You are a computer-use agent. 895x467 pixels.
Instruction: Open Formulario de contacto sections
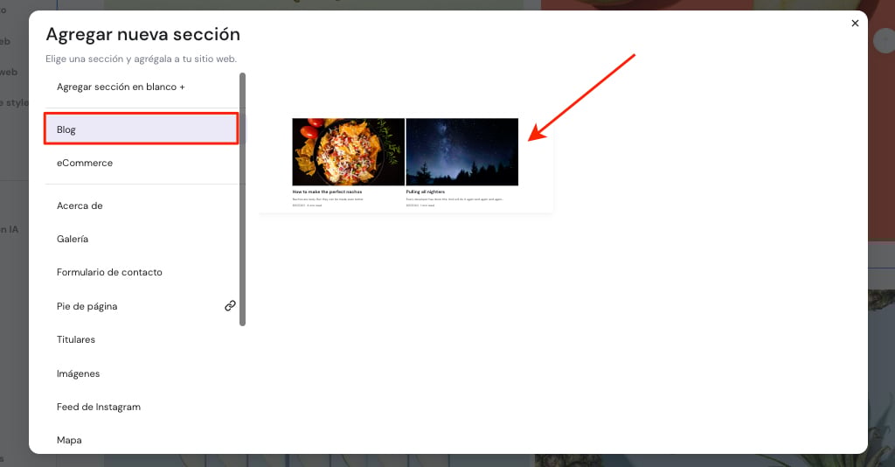point(109,272)
